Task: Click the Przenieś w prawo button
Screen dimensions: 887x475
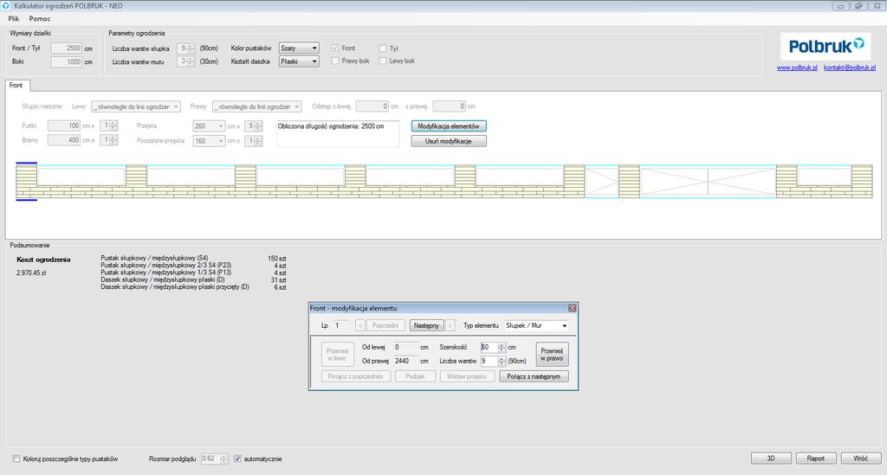Action: pyautogui.click(x=552, y=354)
